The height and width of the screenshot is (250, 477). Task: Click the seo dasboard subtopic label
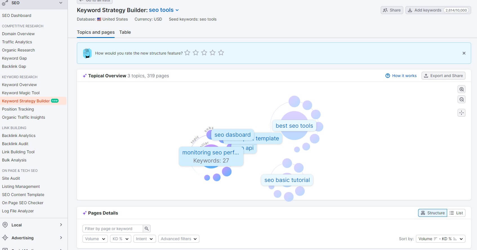pos(233,135)
